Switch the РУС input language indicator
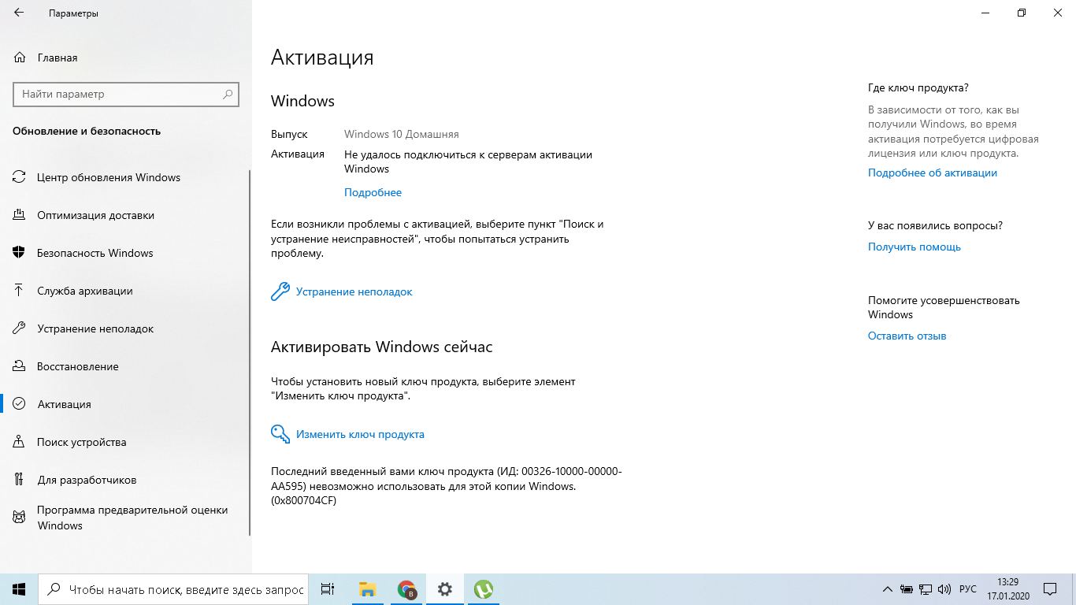Viewport: 1076px width, 605px height. [968, 589]
